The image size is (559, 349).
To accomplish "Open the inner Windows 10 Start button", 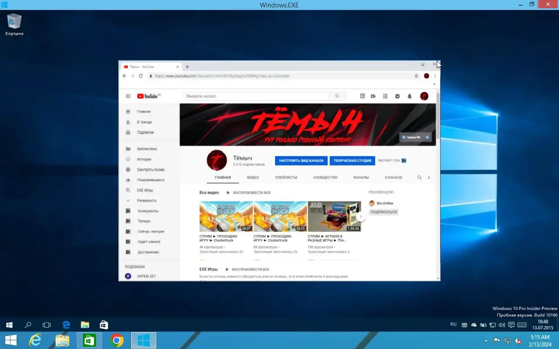I will (x=9, y=325).
